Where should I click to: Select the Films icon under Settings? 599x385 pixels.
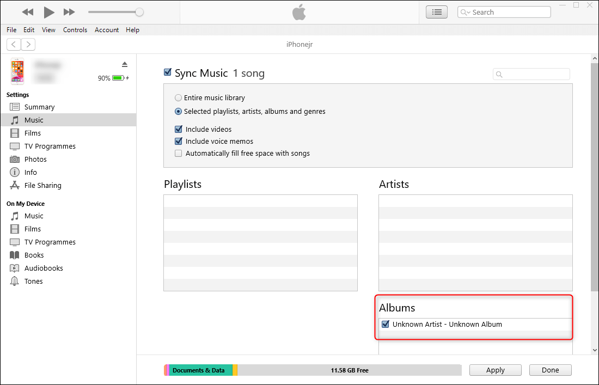click(15, 133)
